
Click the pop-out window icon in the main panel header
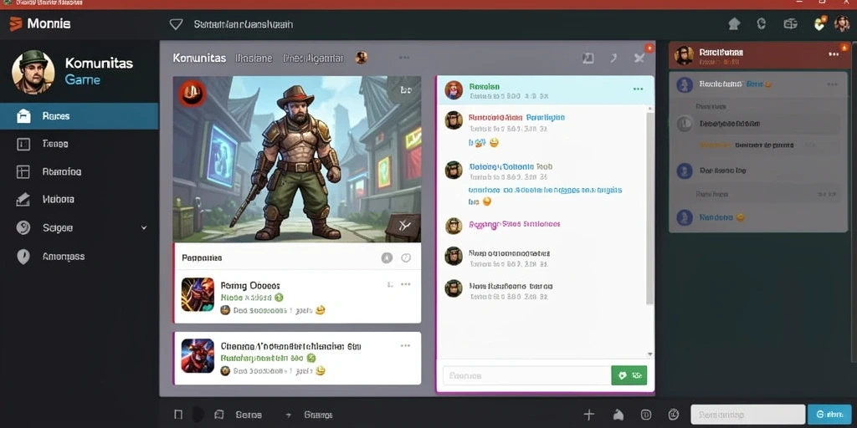point(588,58)
